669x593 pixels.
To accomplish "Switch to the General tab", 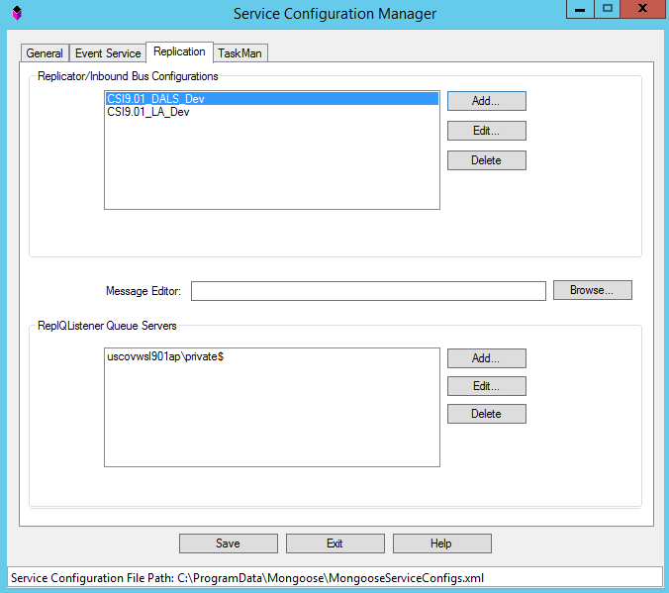I will click(45, 53).
